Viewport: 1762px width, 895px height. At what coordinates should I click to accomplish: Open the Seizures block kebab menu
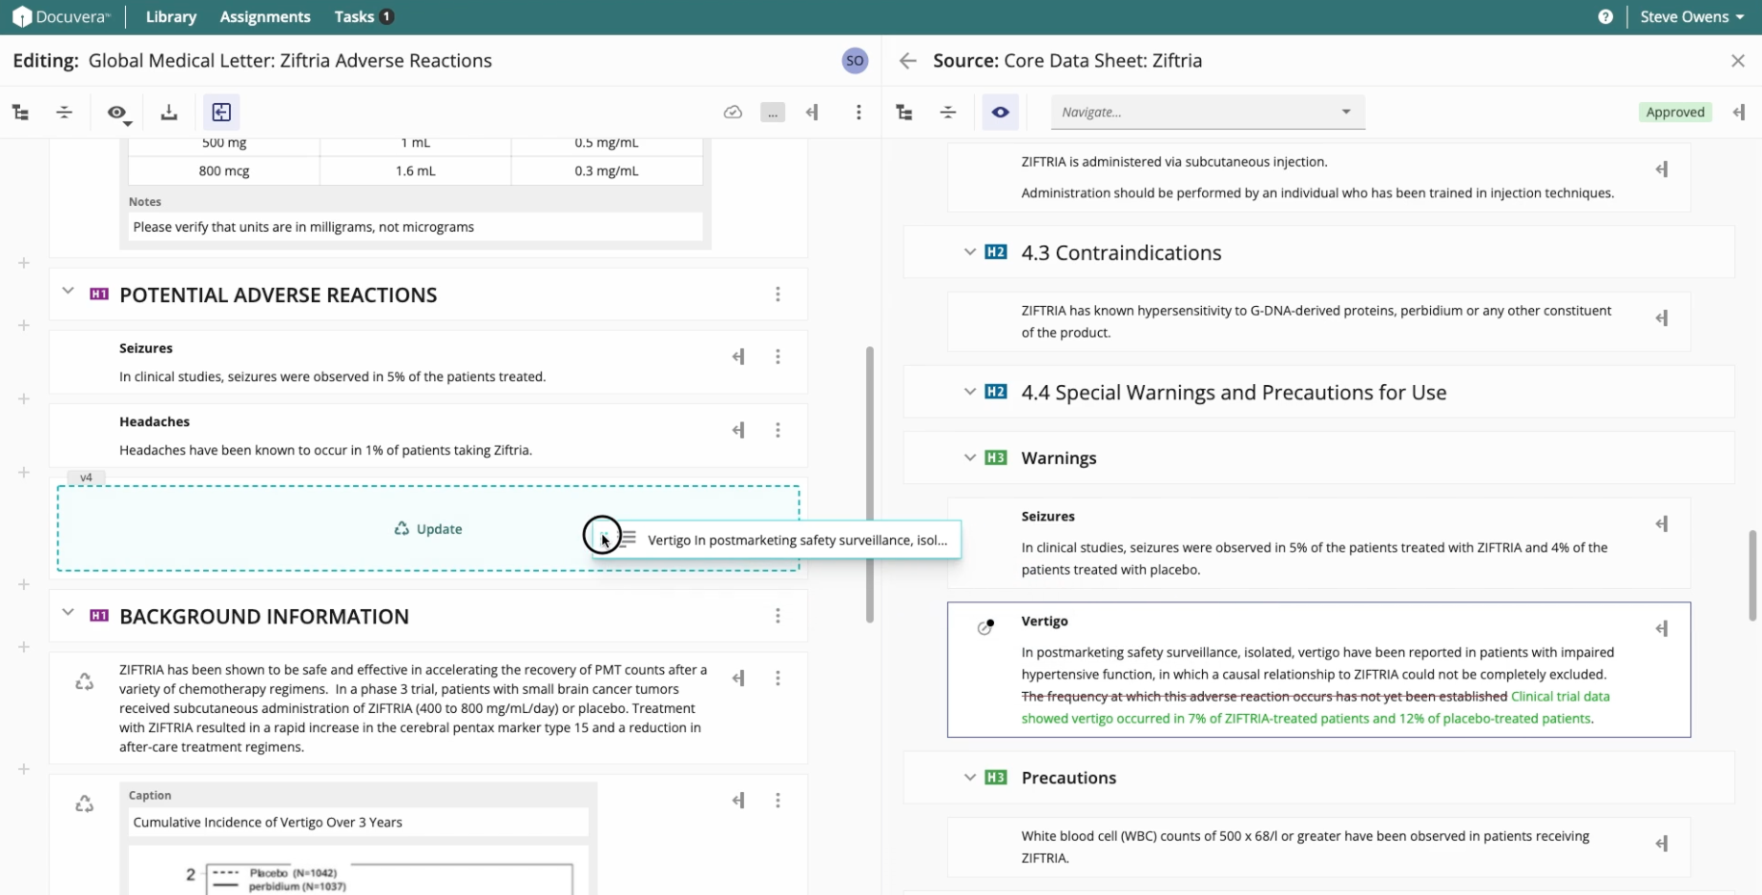tap(777, 356)
